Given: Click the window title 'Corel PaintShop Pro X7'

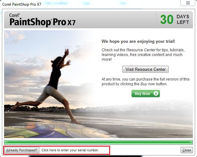Looking at the screenshot, I should tap(22, 4).
